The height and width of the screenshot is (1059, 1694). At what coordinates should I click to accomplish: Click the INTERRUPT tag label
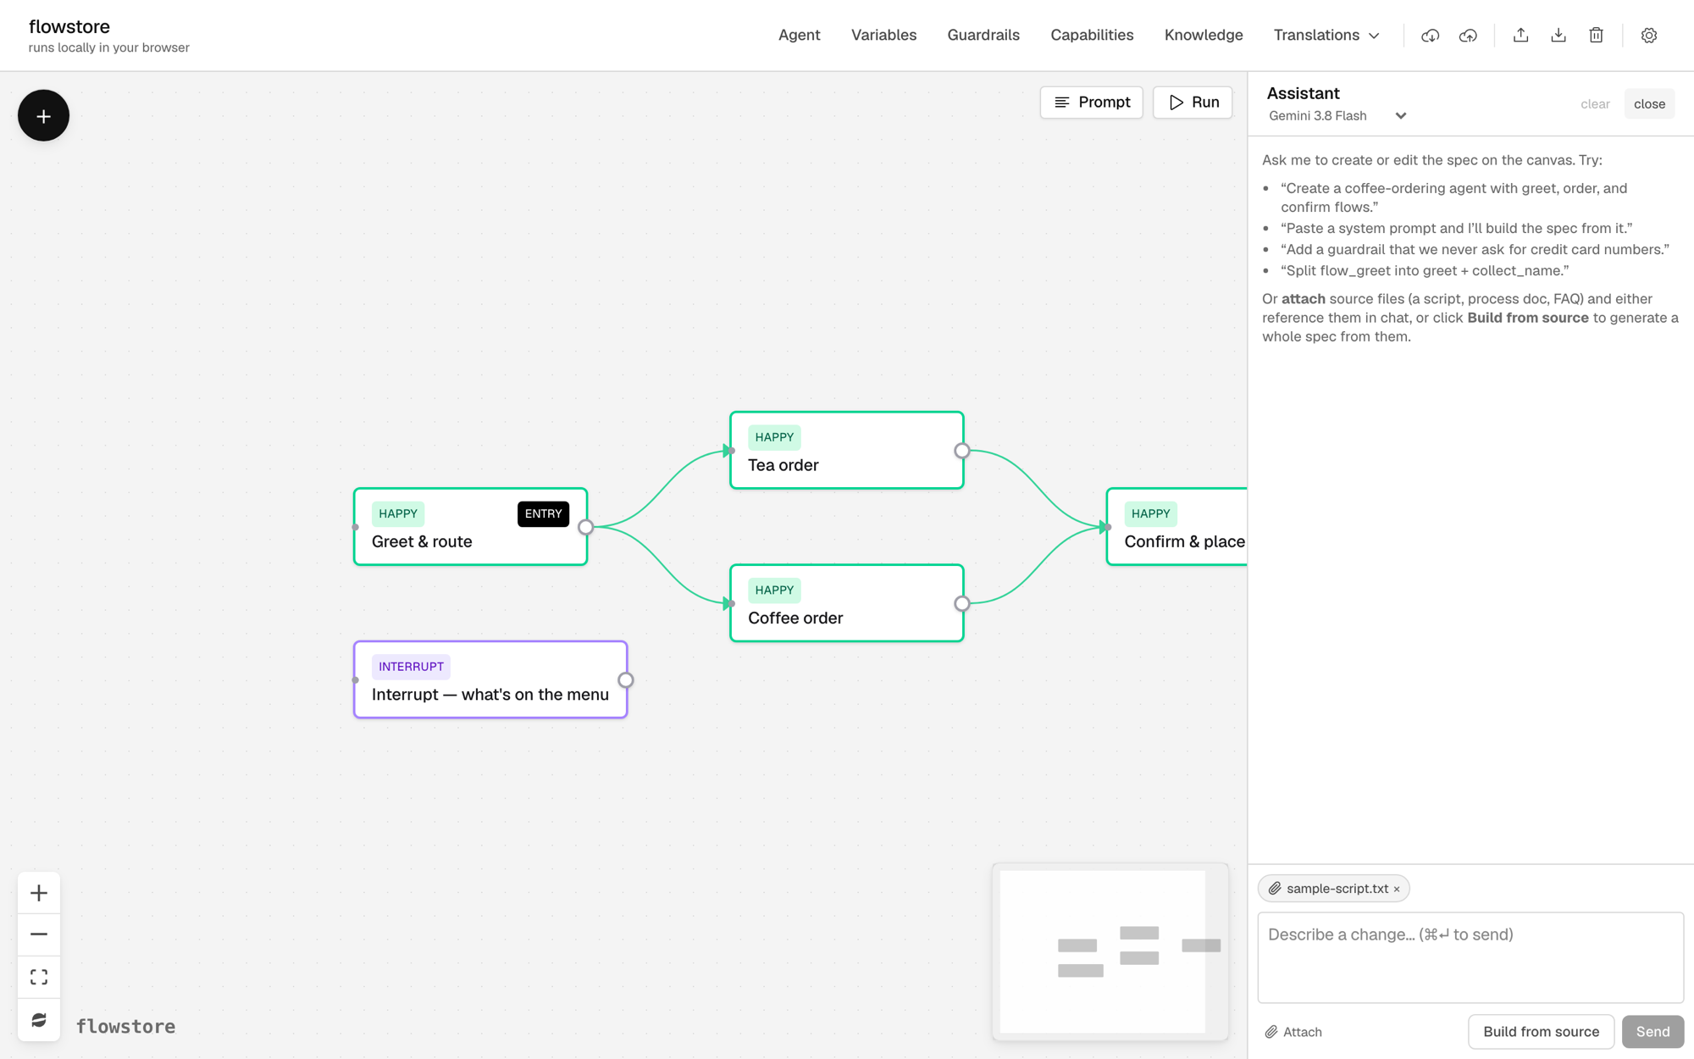click(x=411, y=667)
